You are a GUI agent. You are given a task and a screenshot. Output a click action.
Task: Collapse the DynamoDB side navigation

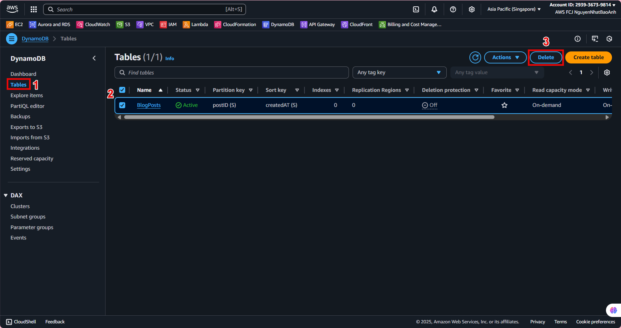tap(94, 58)
